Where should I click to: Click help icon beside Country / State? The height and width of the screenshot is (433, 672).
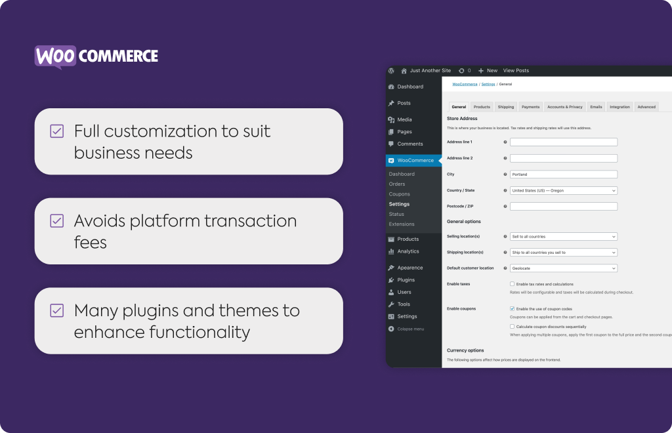[x=505, y=191]
